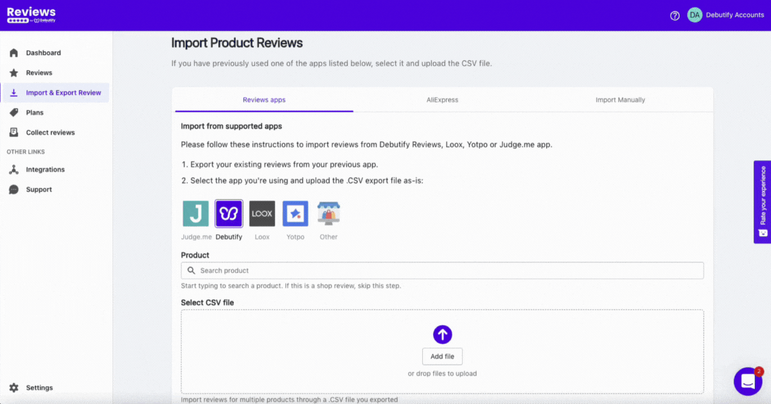Open the help question mark icon
Viewport: 771px width, 404px height.
(x=675, y=15)
